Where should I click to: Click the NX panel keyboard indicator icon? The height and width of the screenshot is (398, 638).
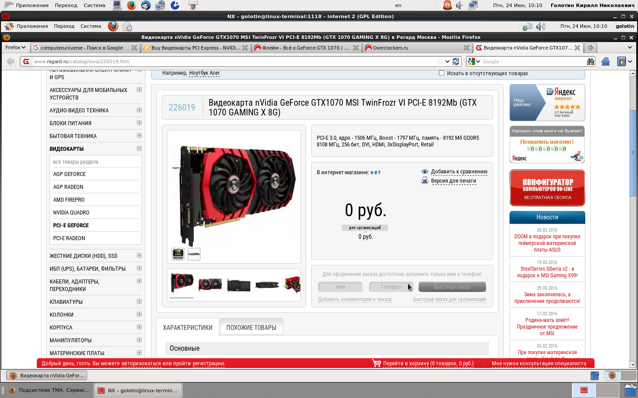click(x=528, y=27)
